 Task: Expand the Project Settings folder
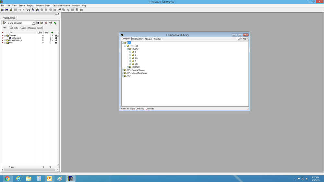pyautogui.click(x=5, y=40)
